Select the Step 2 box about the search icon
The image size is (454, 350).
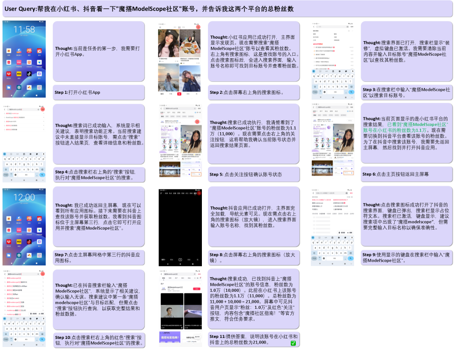[254, 92]
